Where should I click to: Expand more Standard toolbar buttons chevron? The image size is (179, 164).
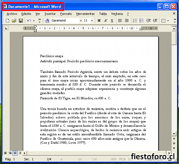click(39, 21)
